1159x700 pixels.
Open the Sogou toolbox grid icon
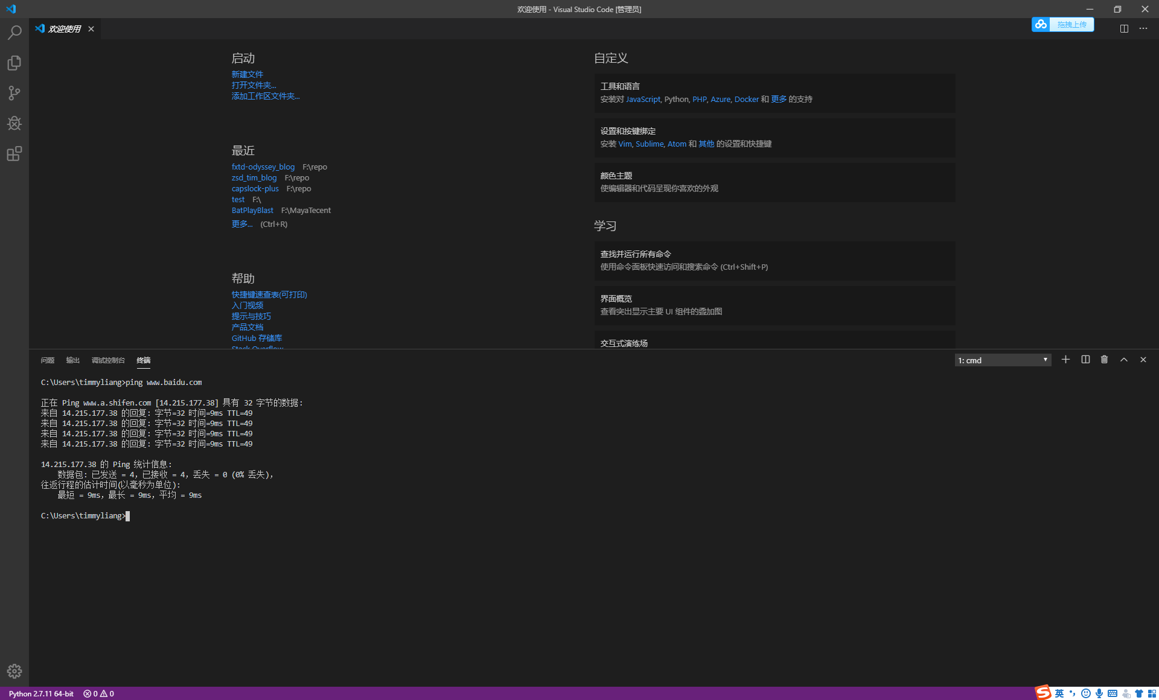1152,693
